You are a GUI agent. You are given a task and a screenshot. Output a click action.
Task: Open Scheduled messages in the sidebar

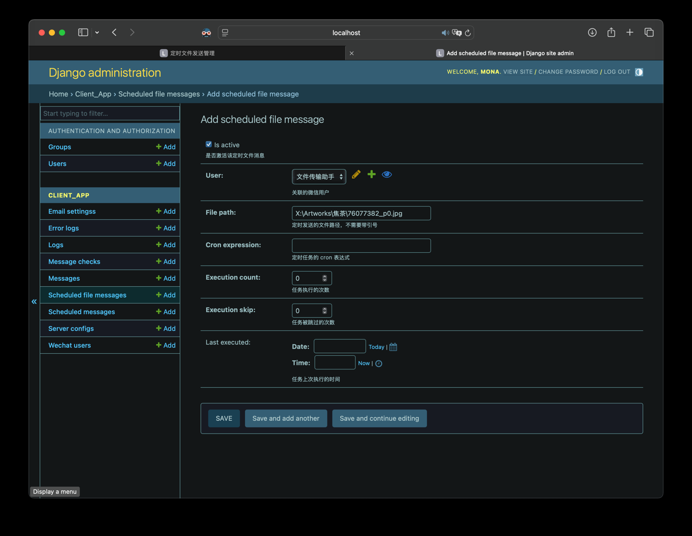[82, 312]
